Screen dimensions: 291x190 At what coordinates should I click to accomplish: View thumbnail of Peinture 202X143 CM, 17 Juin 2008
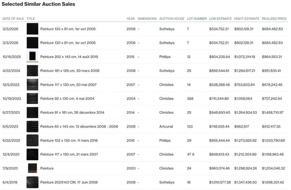click(x=32, y=182)
